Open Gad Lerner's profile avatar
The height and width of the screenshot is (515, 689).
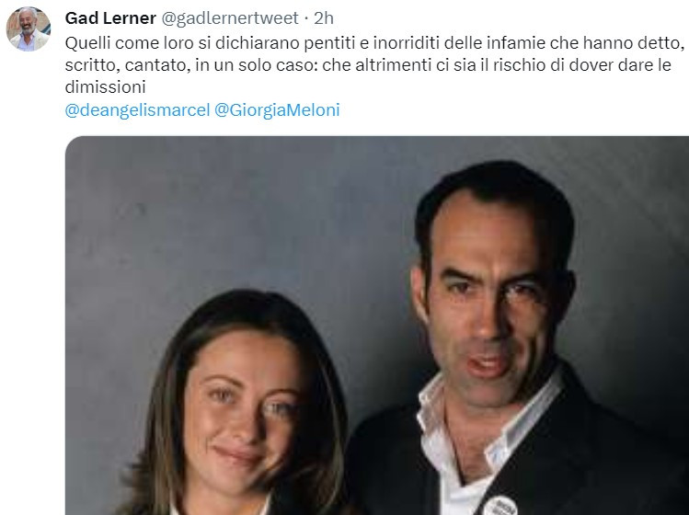pos(29,29)
